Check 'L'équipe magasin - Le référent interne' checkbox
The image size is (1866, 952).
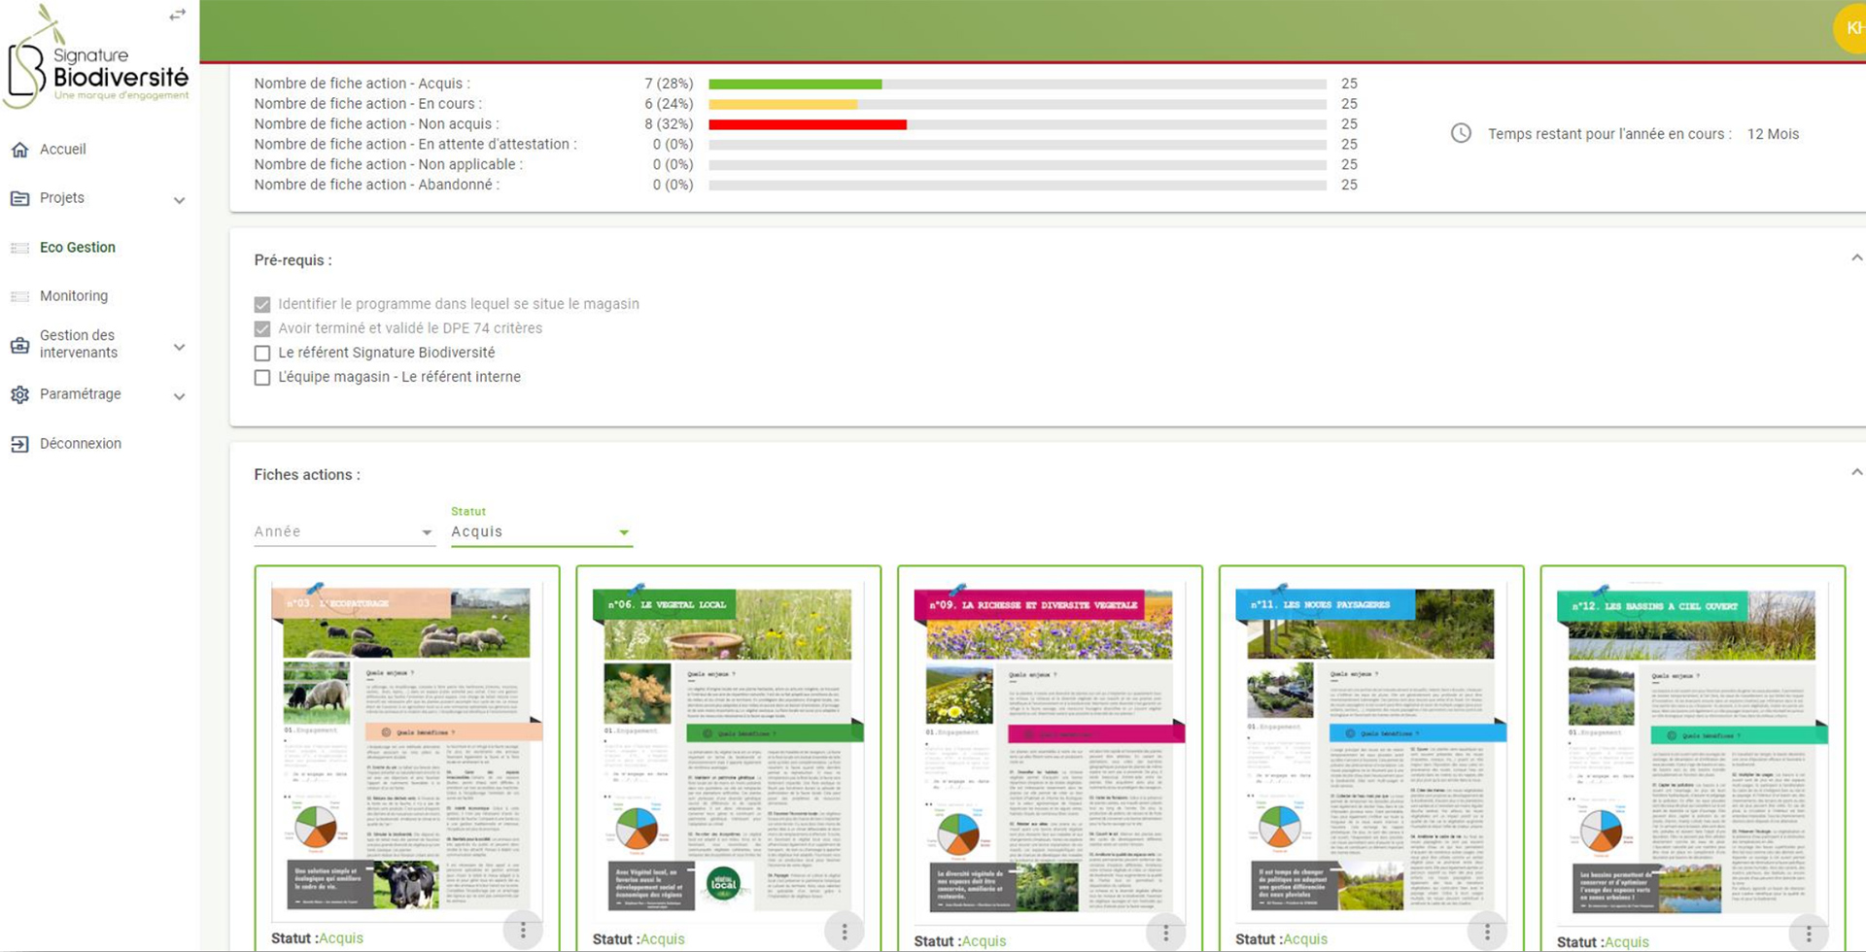pyautogui.click(x=262, y=378)
